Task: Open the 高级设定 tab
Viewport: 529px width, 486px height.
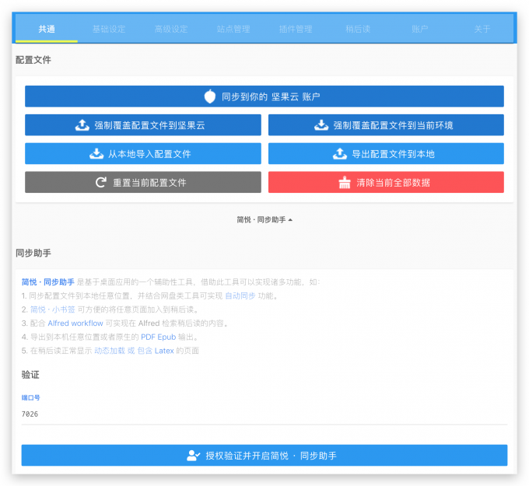Action: coord(171,30)
